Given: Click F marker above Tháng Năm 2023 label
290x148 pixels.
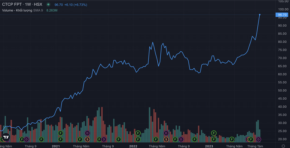Looking at the screenshot, I should click(x=232, y=139).
